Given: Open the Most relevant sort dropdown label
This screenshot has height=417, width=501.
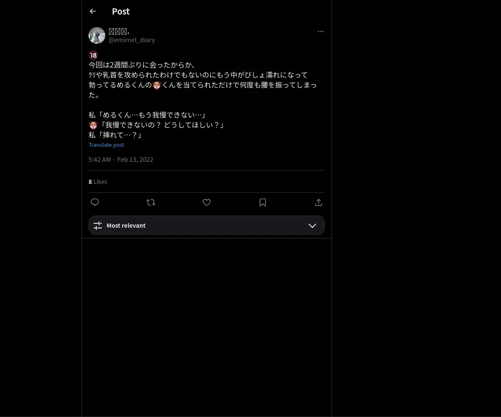Looking at the screenshot, I should pos(126,226).
